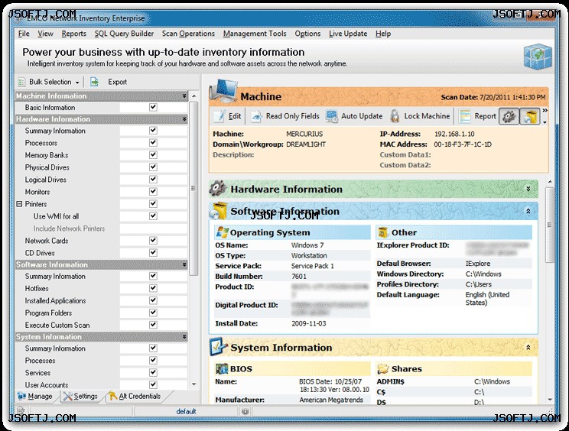Click the Hardware Information gear icon
Screen dimensions: 569x431
218,189
